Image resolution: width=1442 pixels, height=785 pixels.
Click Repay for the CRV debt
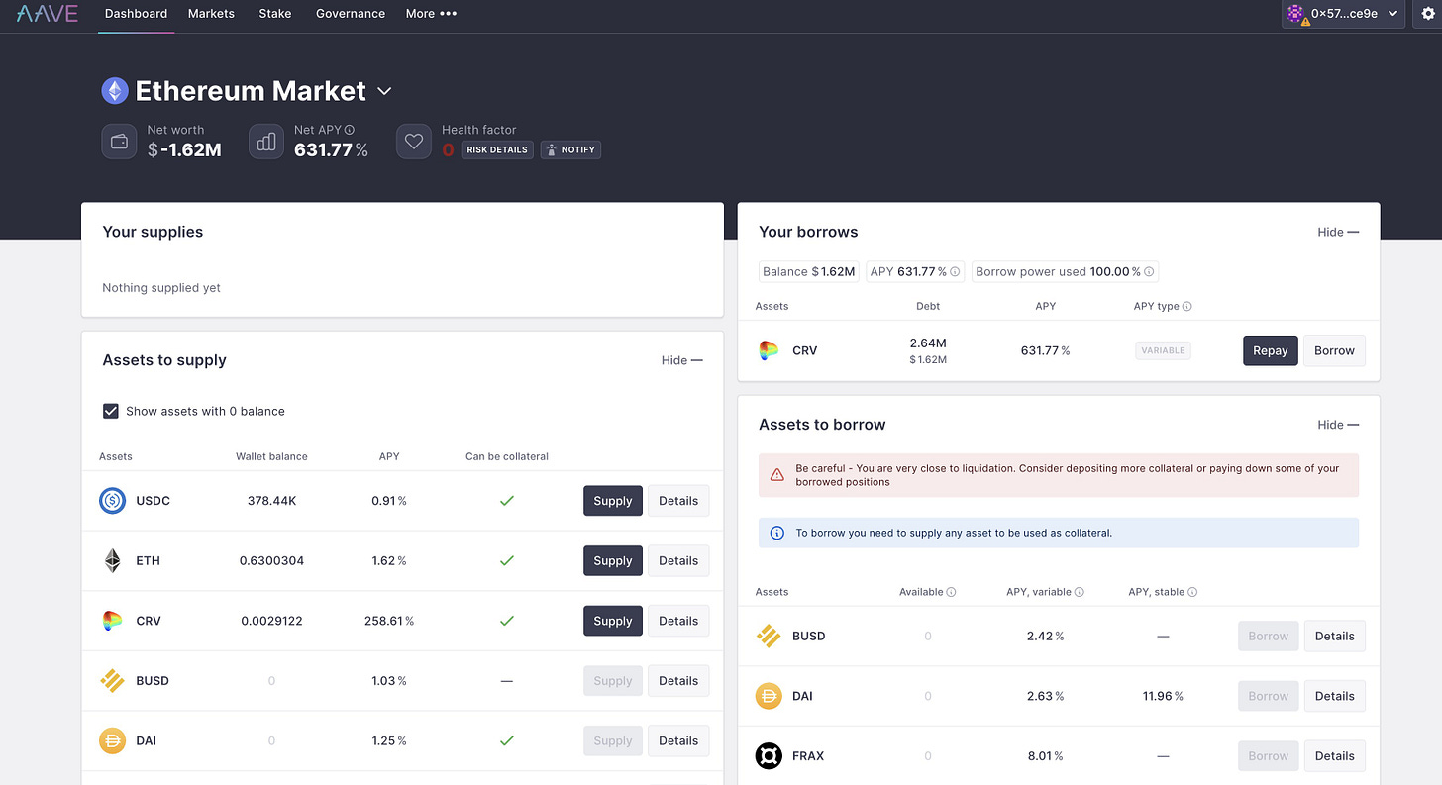[x=1271, y=350]
